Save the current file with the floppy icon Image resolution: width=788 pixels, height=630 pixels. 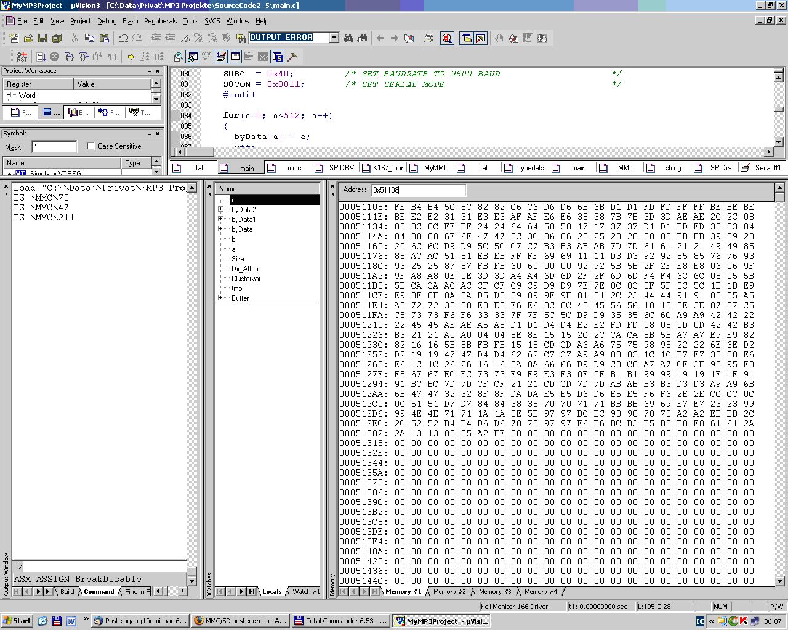tap(42, 38)
